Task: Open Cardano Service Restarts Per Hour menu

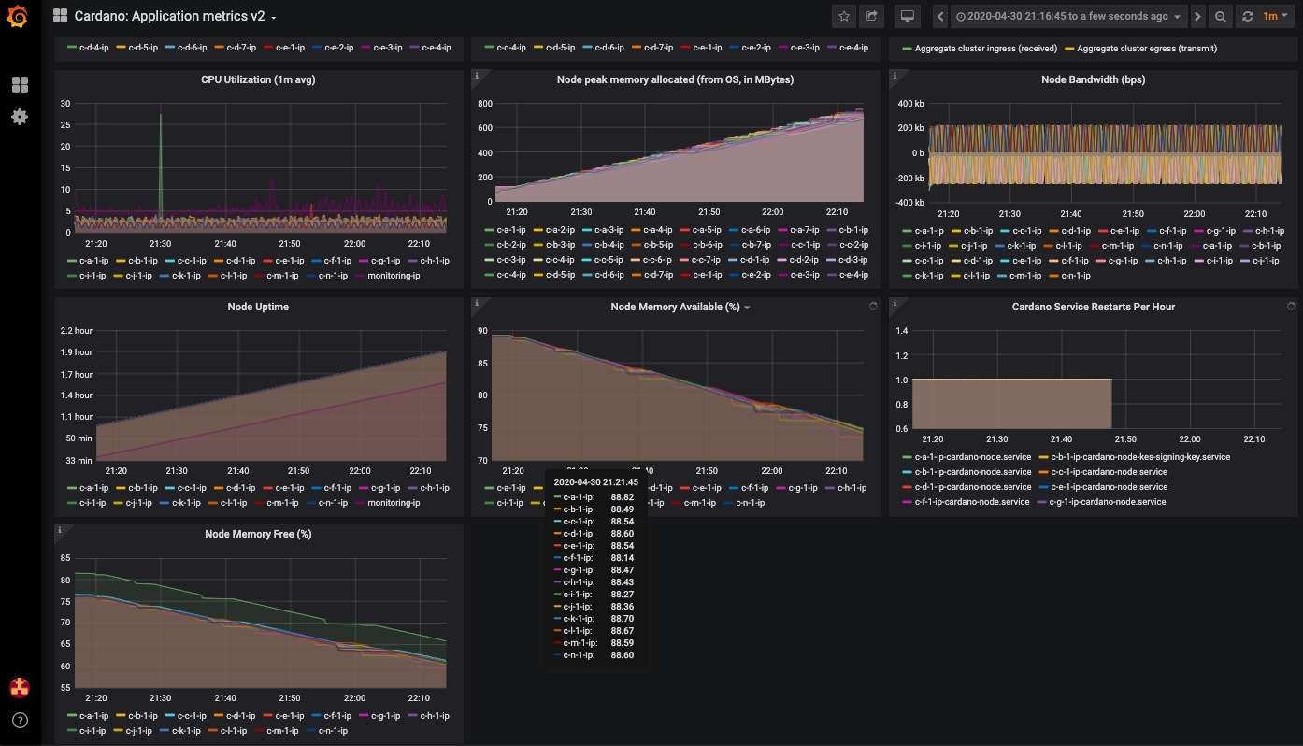Action: 1093,307
